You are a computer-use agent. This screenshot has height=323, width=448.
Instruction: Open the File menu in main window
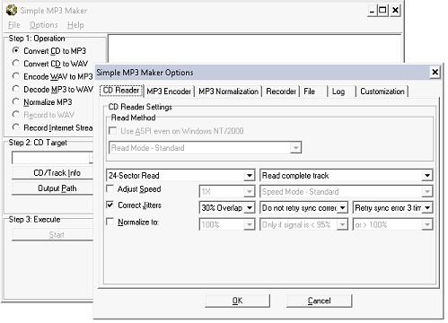click(x=14, y=25)
